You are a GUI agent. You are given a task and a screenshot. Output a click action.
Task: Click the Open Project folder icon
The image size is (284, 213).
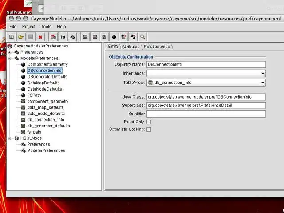[21, 37]
